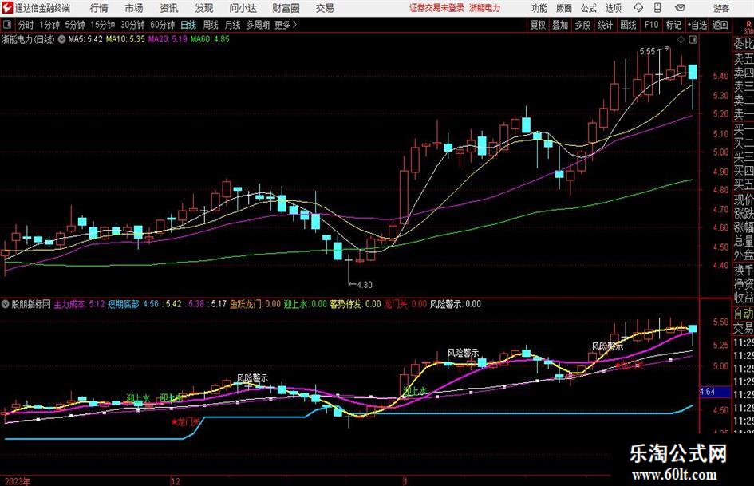This screenshot has width=754, height=486.
Task: Click the 标记 mark toolbar button
Action: click(x=673, y=25)
